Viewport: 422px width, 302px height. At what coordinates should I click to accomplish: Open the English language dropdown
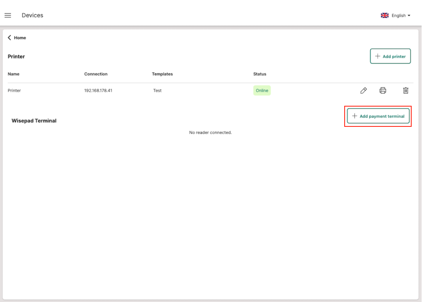pos(398,15)
